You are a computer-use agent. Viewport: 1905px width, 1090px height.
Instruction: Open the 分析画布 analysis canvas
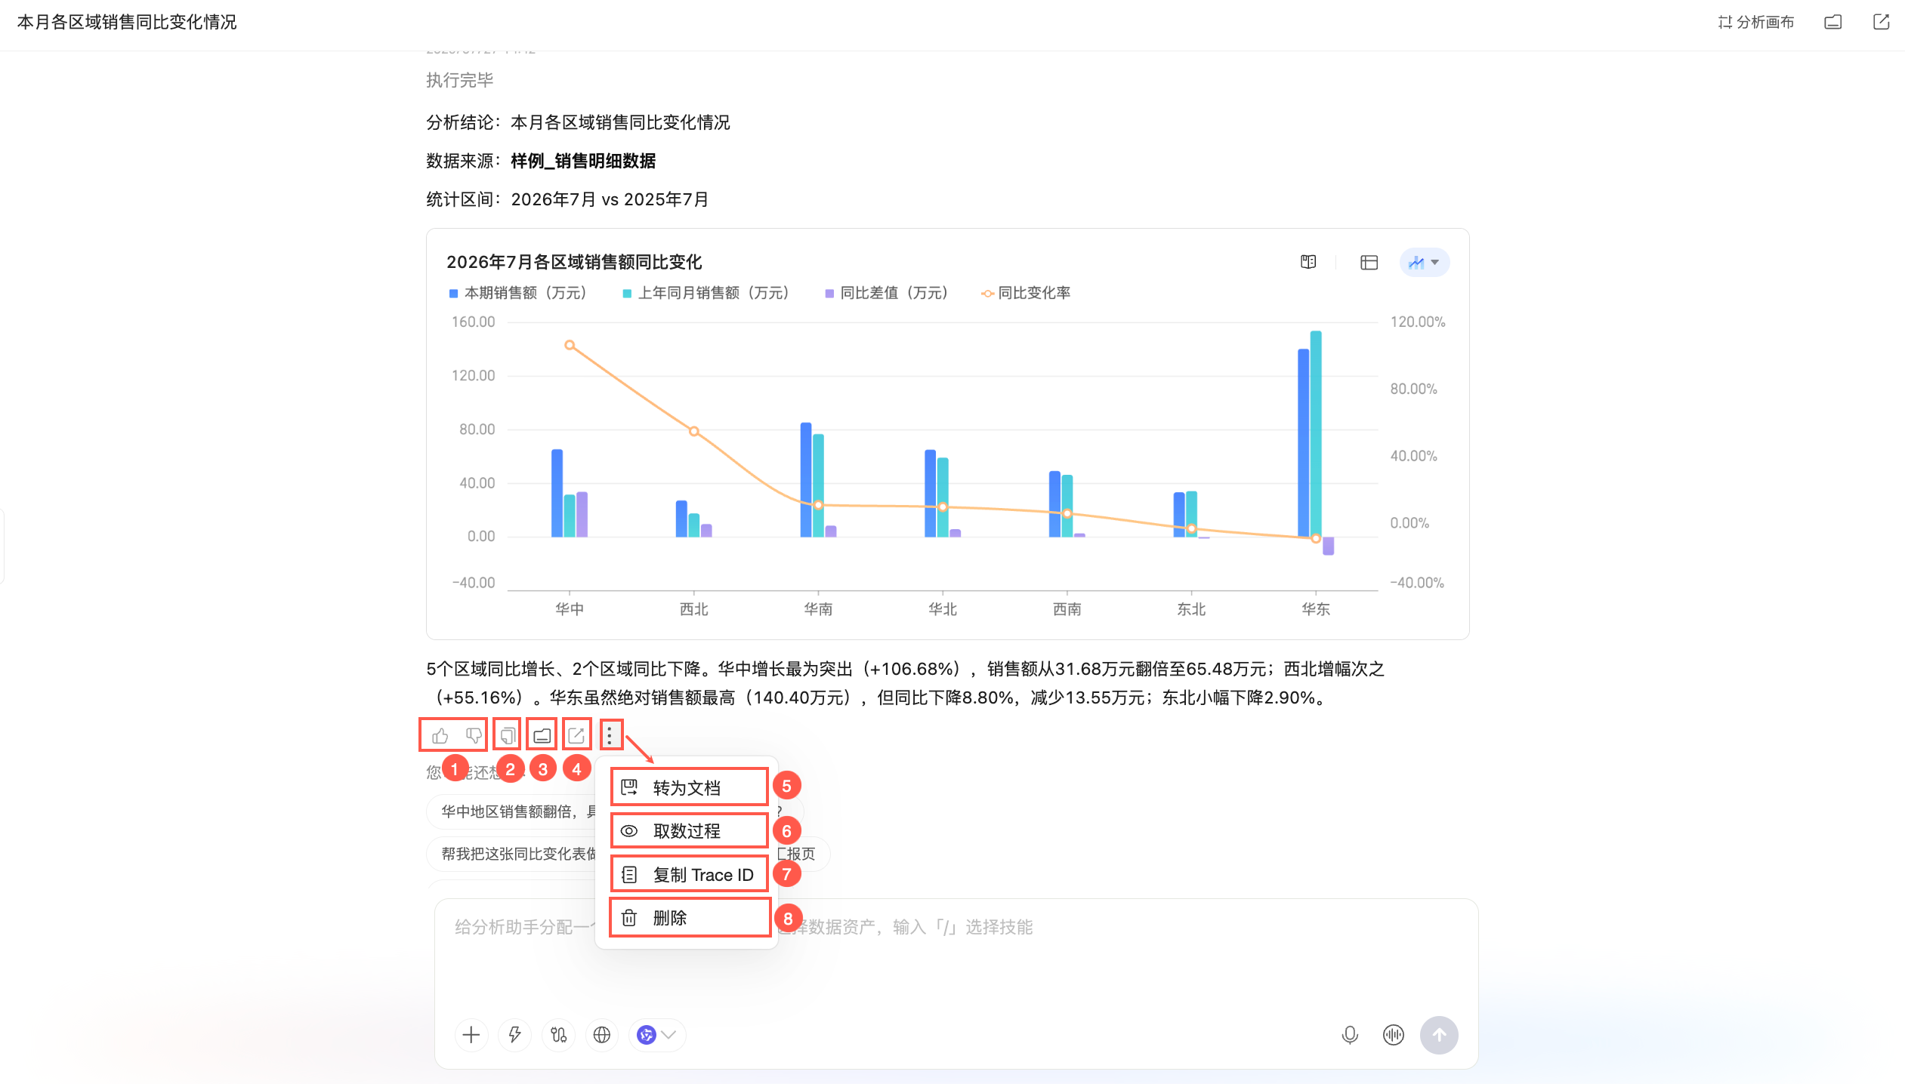1755,23
